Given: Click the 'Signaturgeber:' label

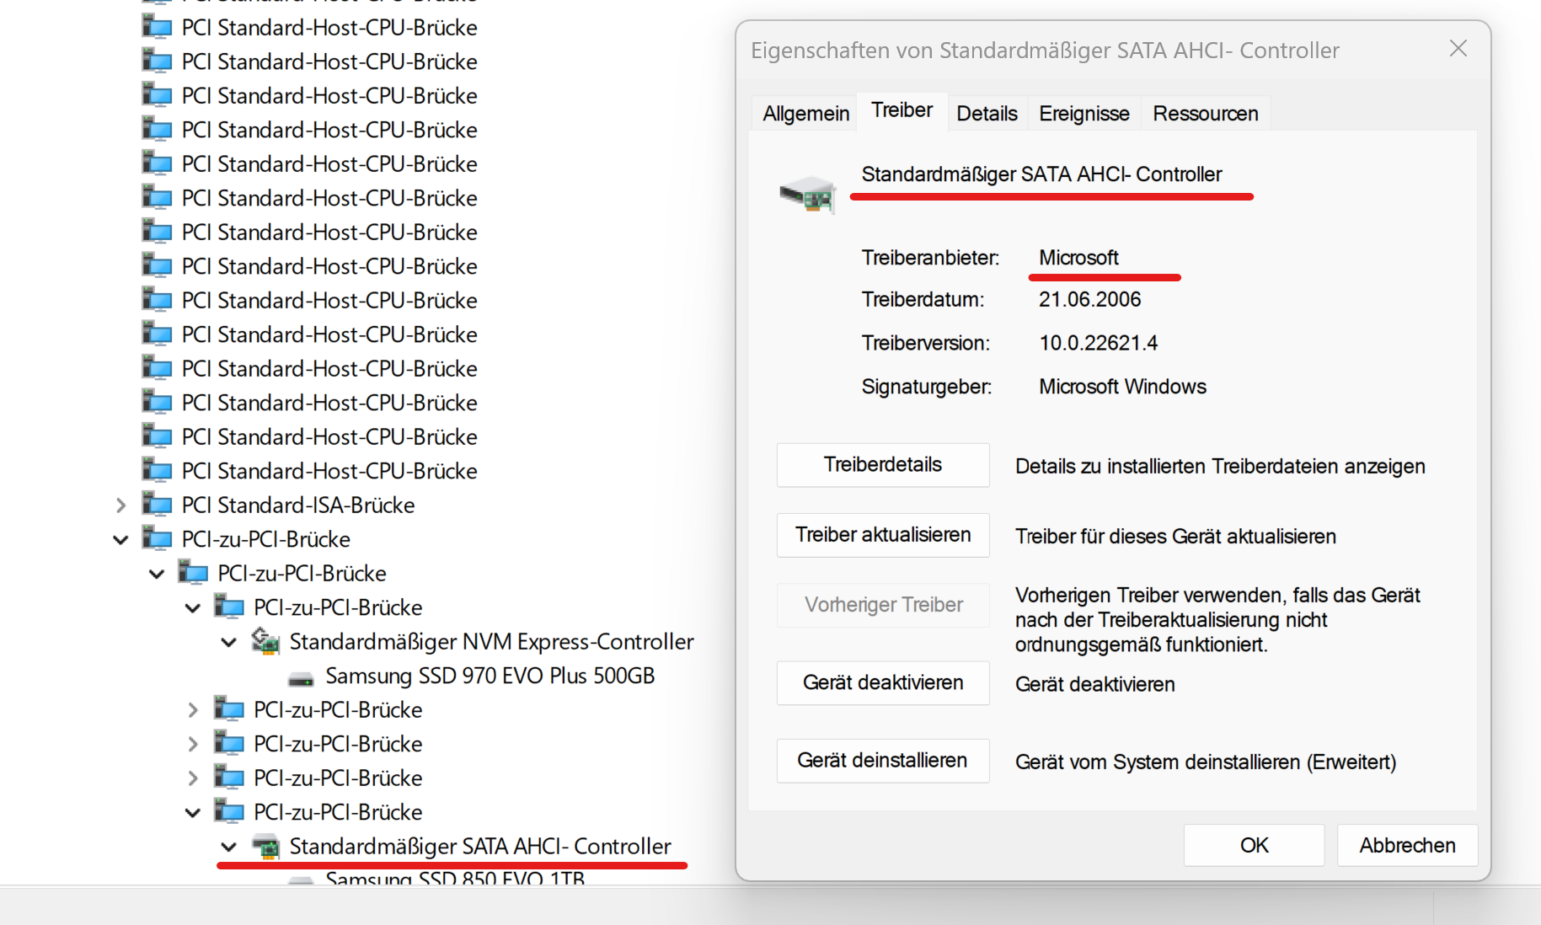Looking at the screenshot, I should (x=926, y=386).
